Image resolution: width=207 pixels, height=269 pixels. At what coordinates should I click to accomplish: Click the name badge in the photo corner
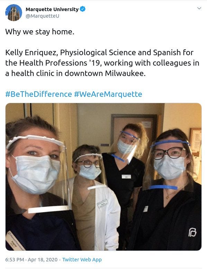[x=15, y=241]
